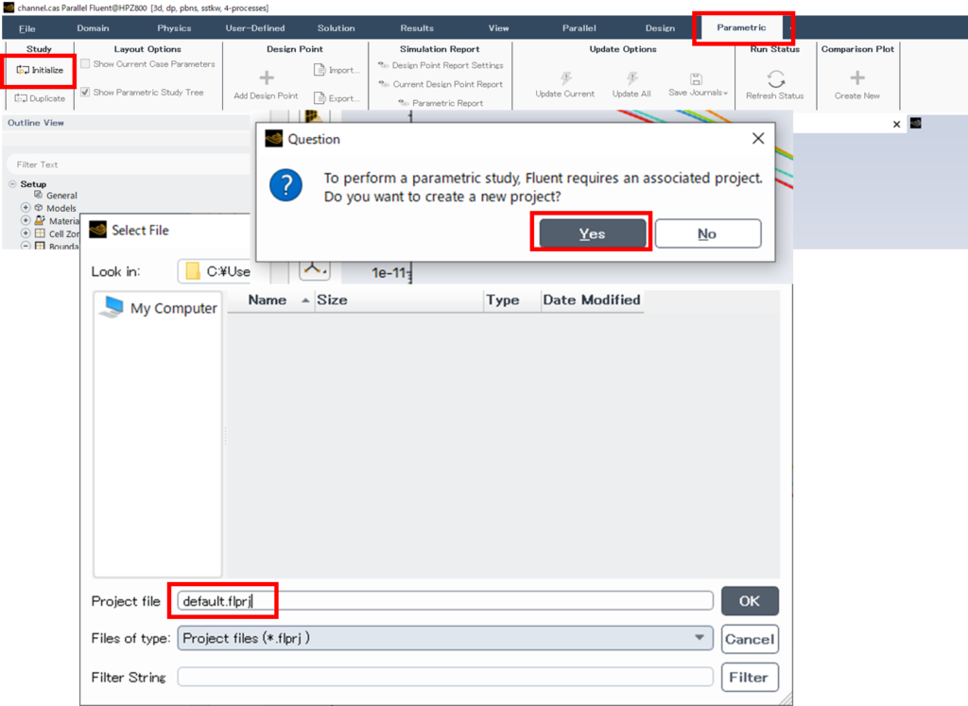The image size is (968, 706).
Task: Select General in the Outline tree
Action: point(61,195)
